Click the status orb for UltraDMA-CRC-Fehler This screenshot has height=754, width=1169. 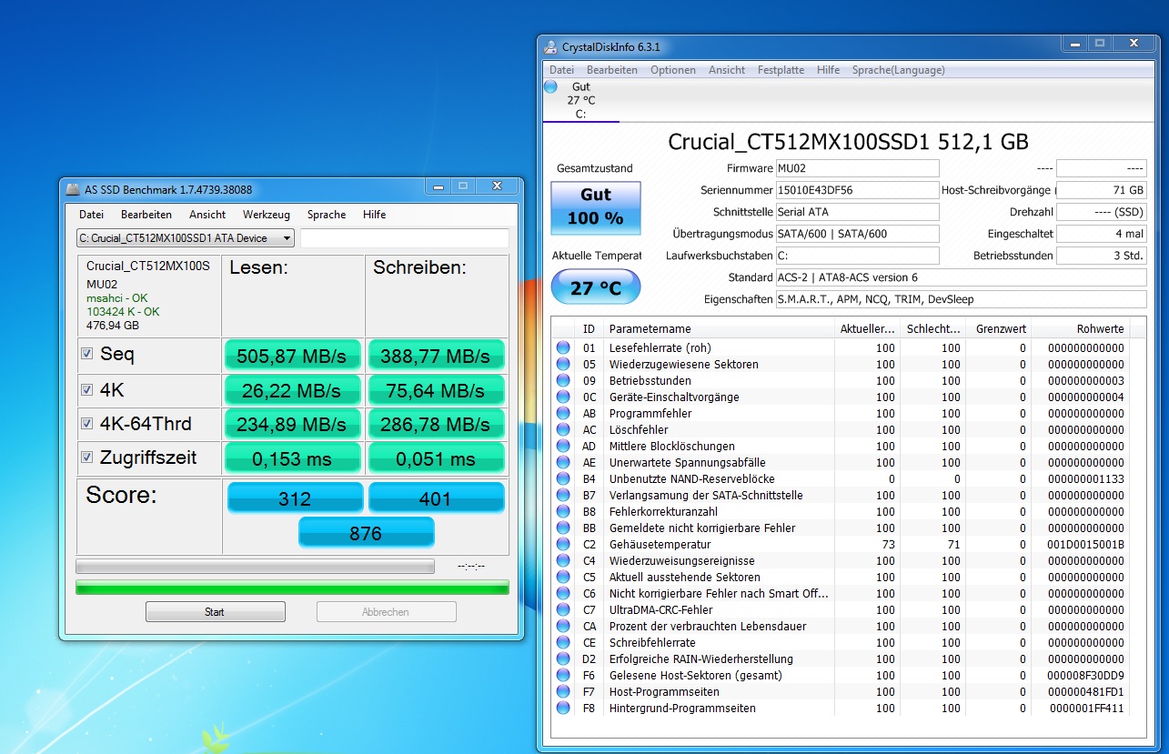tap(563, 609)
